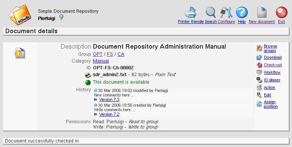Expand the Version 7.3 arrow marker
Viewport: 292px width, 147px height.
96,100
